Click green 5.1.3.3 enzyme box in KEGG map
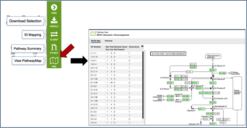This screenshot has width=247, height=128. (x=170, y=83)
